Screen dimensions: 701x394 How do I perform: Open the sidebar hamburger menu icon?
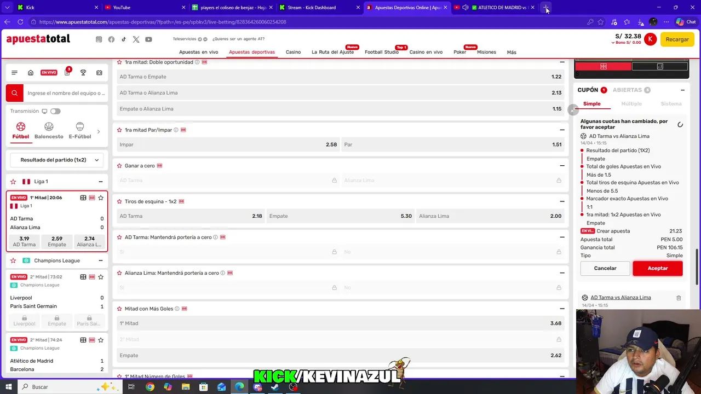(x=14, y=72)
